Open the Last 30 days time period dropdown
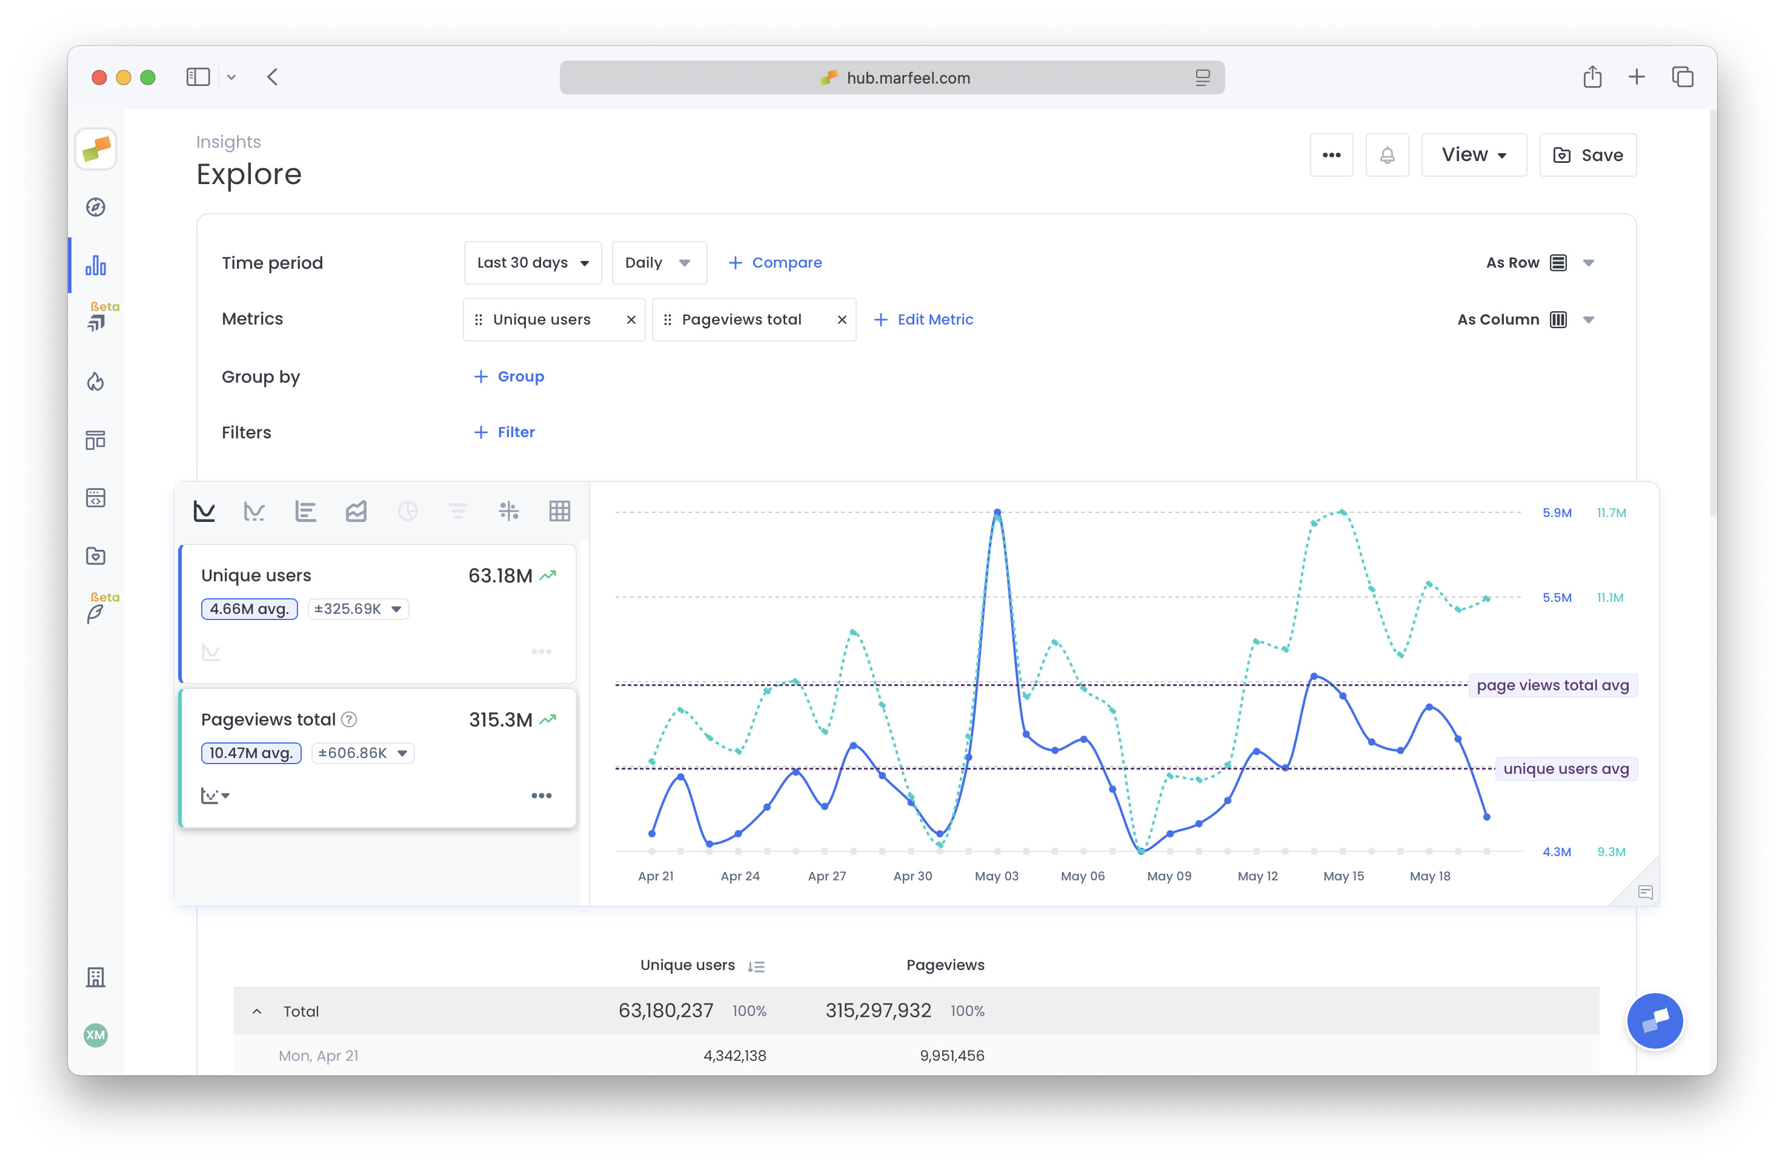Image resolution: width=1785 pixels, height=1165 pixels. pos(533,262)
